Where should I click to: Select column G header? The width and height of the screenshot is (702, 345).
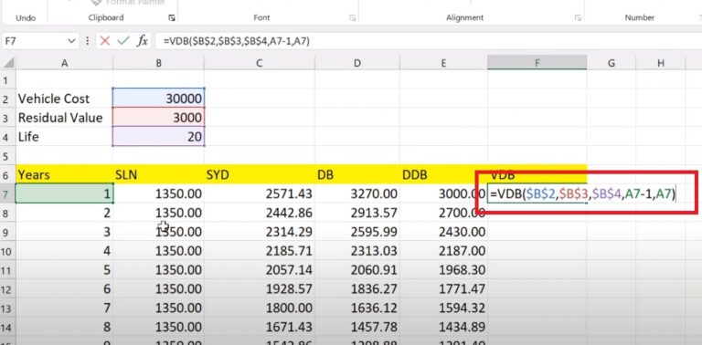pyautogui.click(x=612, y=64)
